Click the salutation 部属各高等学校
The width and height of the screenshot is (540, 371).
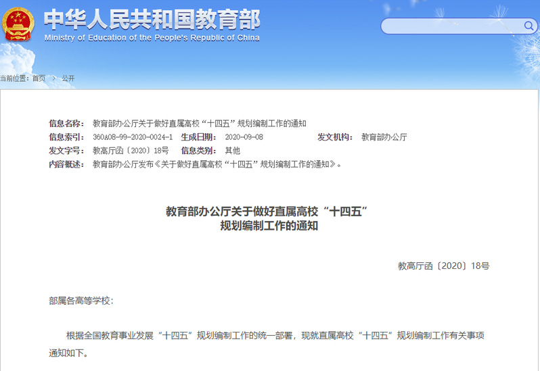pyautogui.click(x=81, y=301)
